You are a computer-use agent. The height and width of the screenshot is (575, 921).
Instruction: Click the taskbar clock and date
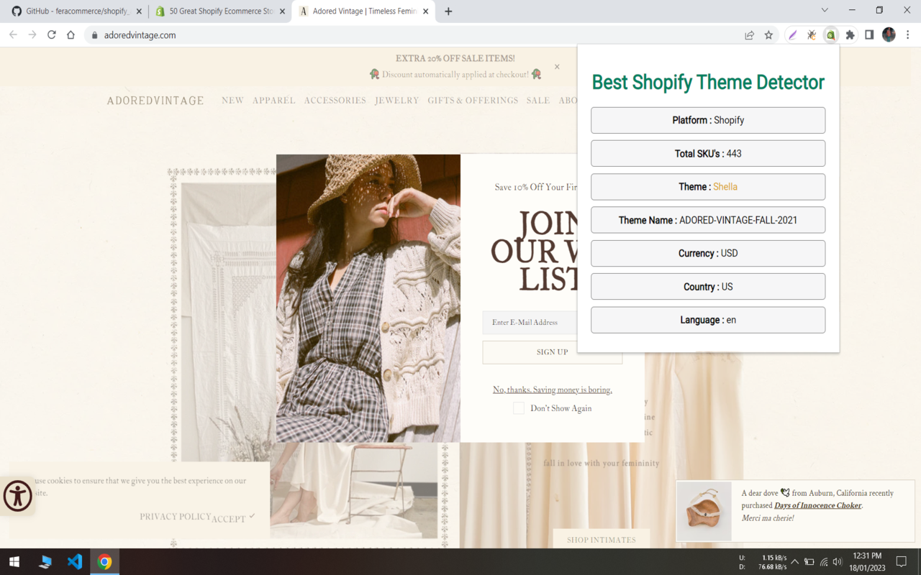click(x=867, y=561)
